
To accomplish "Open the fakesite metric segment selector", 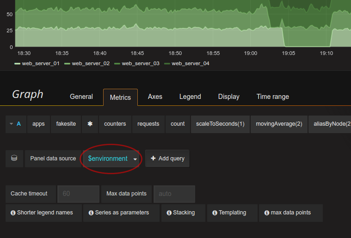I will click(66, 124).
